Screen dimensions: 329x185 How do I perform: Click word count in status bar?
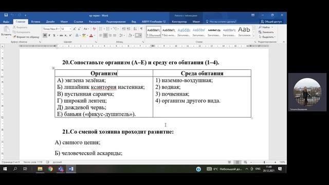33,162
